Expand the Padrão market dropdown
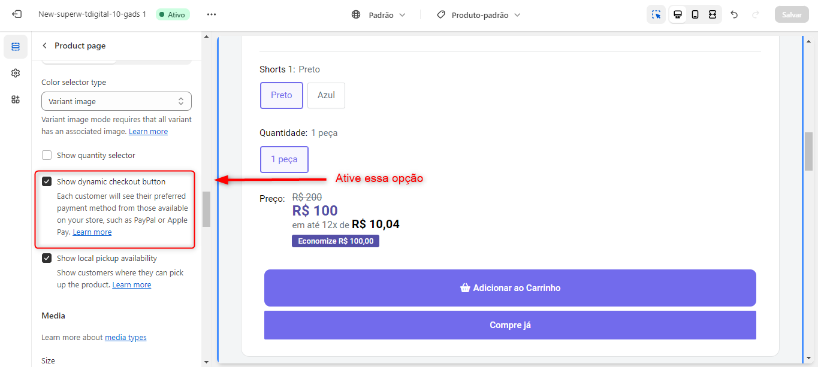This screenshot has height=367, width=818. (x=379, y=14)
